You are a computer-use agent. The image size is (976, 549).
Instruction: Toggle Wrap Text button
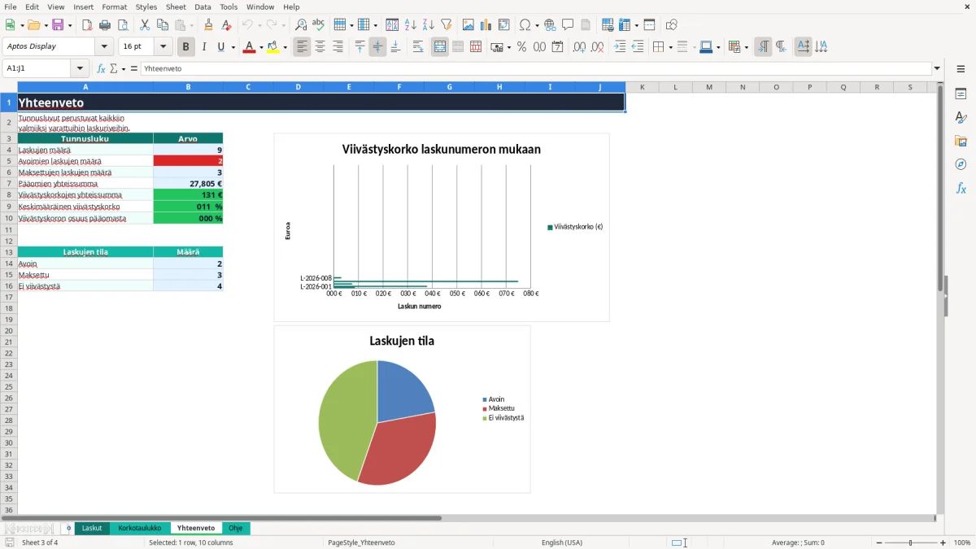coord(418,47)
